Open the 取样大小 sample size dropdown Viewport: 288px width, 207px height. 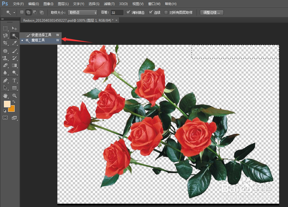coord(83,13)
